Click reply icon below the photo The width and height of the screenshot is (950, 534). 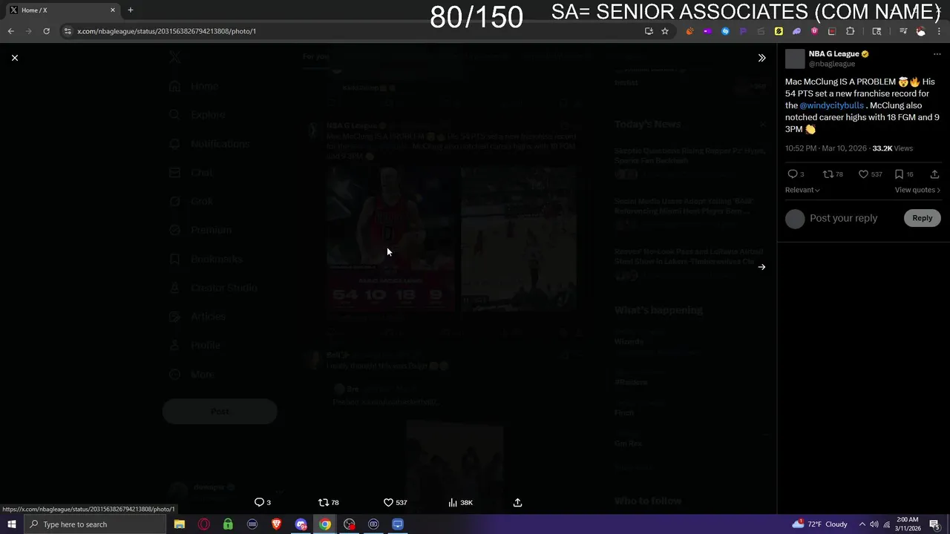pyautogui.click(x=259, y=502)
